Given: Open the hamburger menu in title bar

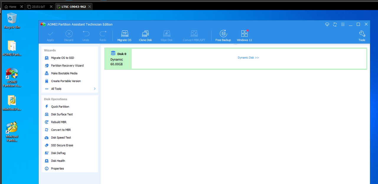Looking at the screenshot, I should 343,24.
